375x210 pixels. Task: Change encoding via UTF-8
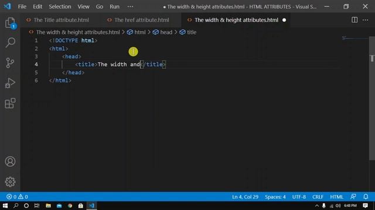pyautogui.click(x=299, y=197)
